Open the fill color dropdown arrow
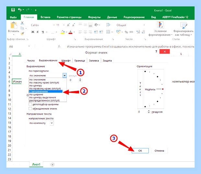Viewport: 201px width, 174px height. tap(66, 32)
